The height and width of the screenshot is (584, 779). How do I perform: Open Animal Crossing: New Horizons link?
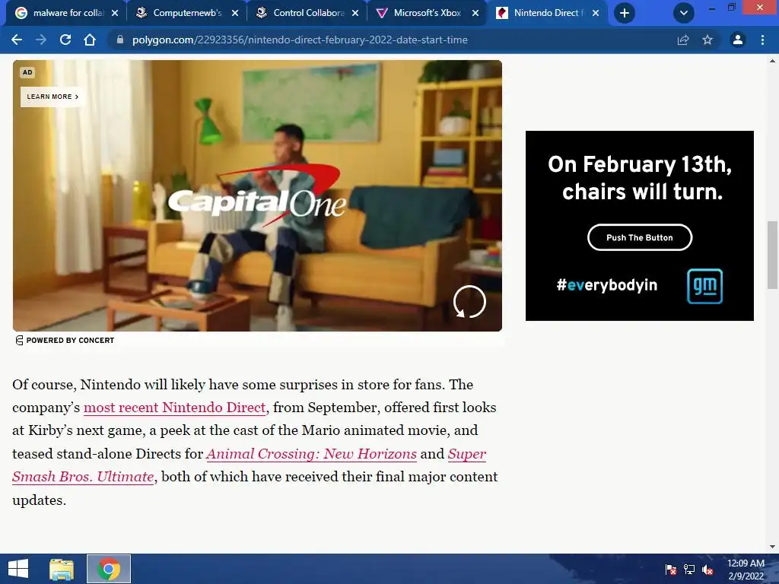pos(311,454)
